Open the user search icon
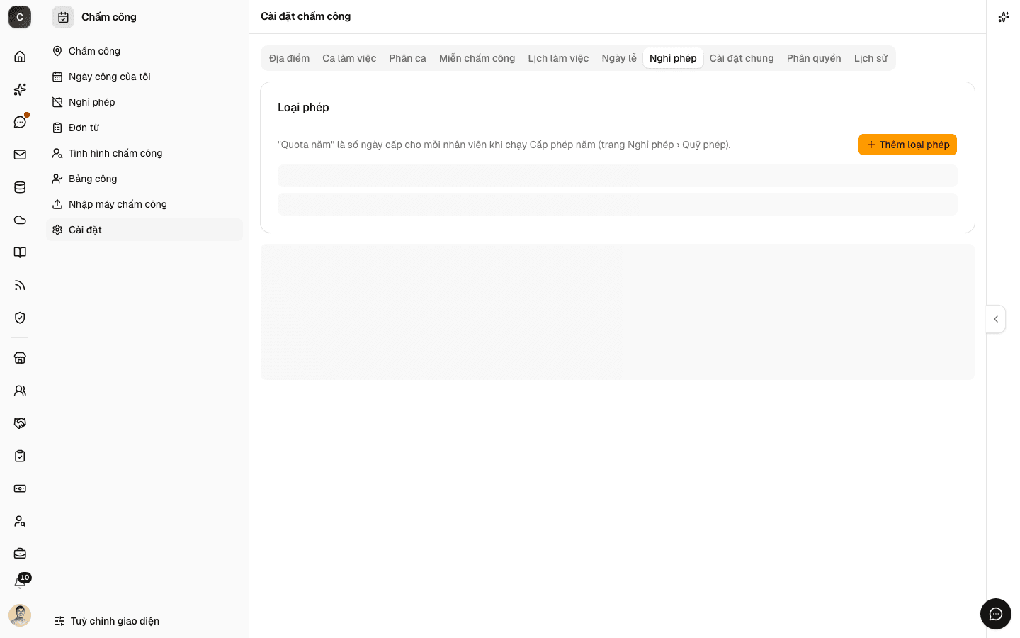 (x=20, y=521)
